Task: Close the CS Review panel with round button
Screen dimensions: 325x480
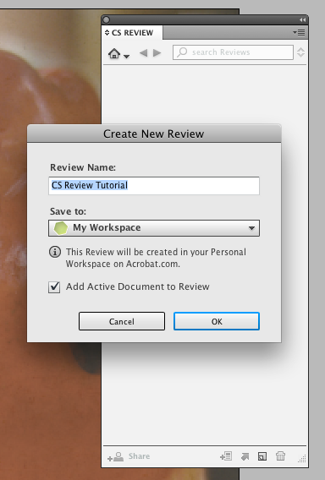Action: [107, 20]
